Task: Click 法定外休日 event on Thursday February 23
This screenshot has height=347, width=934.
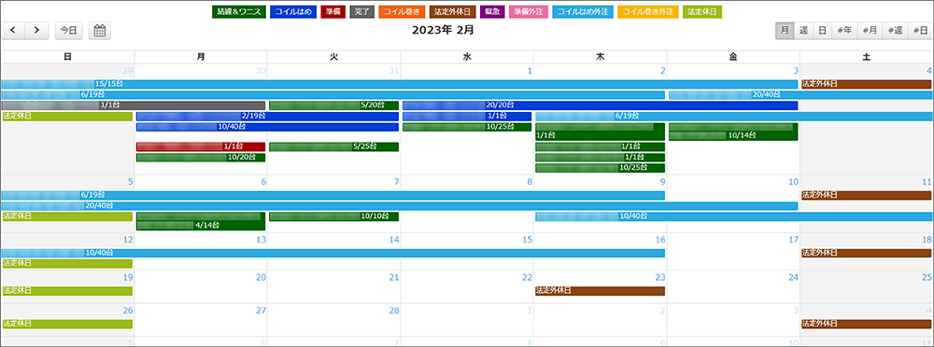Action: click(x=600, y=291)
